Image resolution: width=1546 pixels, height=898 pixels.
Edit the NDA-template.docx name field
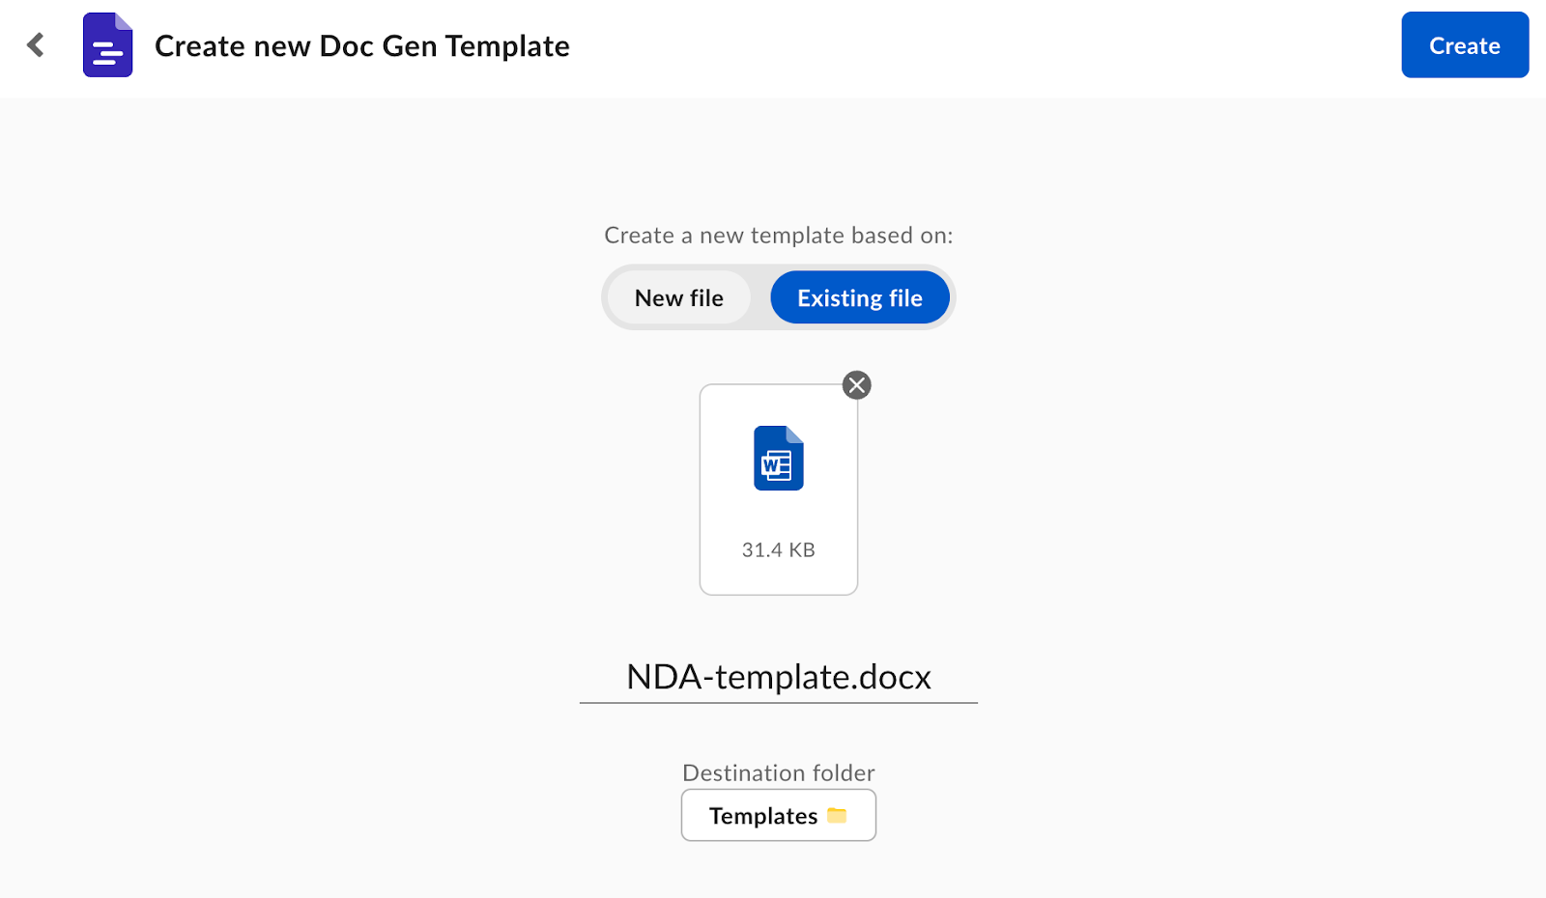(x=778, y=677)
